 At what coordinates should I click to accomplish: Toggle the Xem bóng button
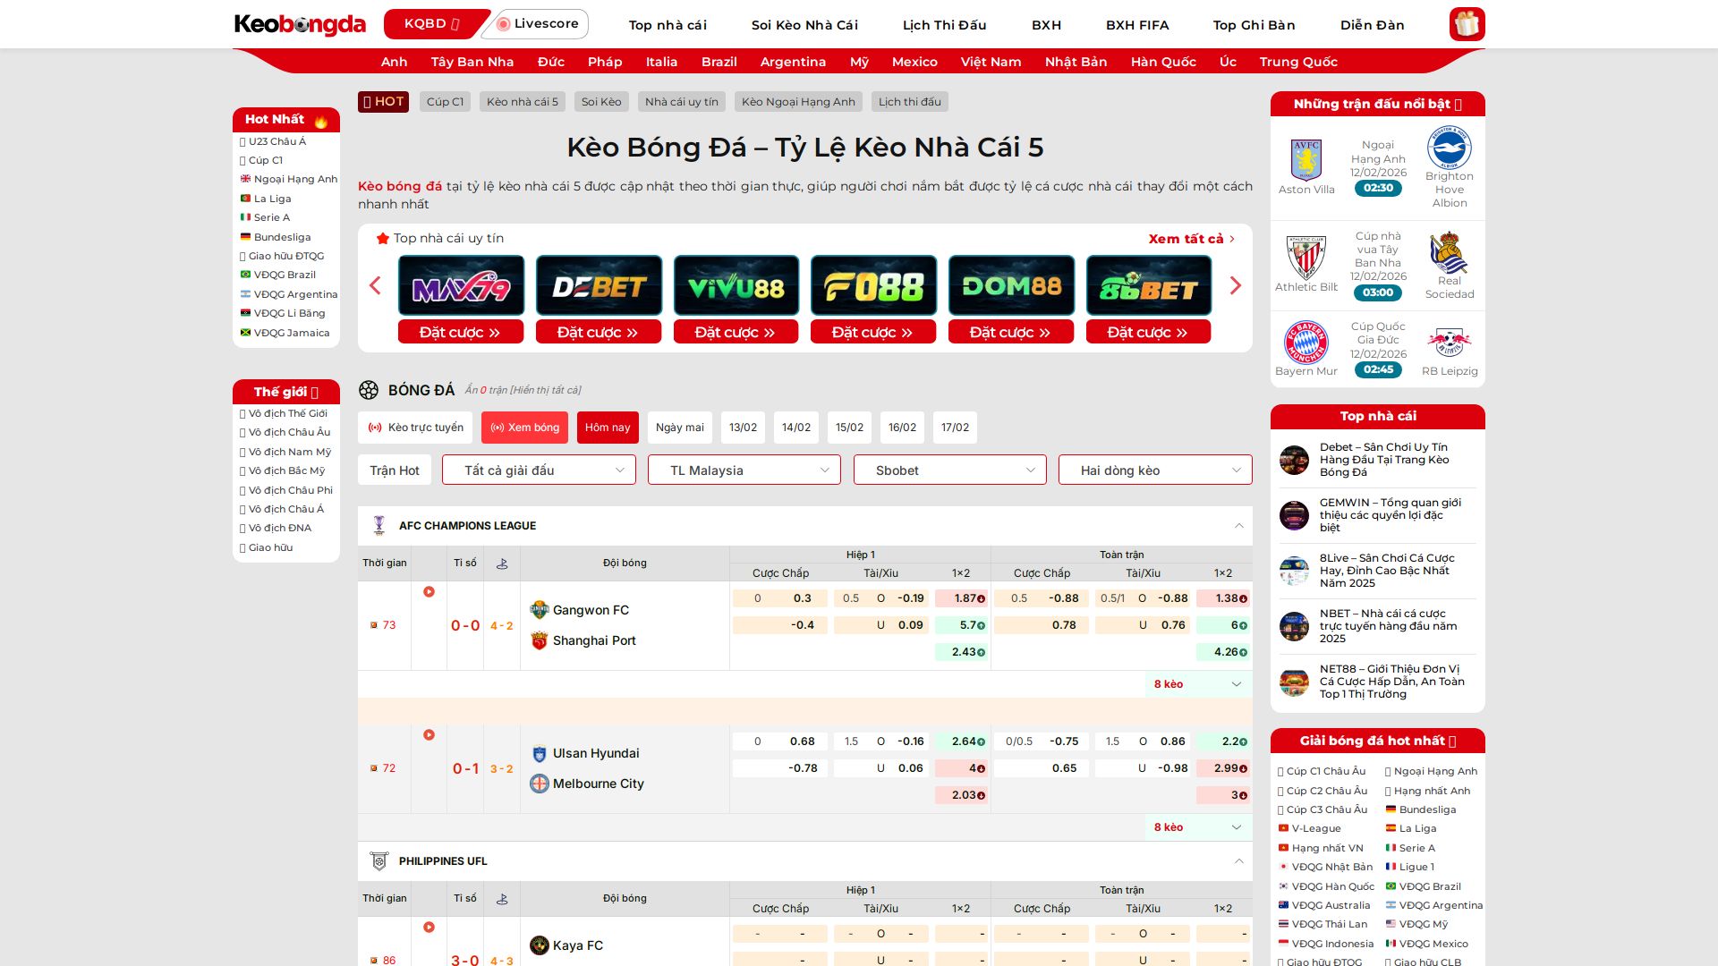coord(524,428)
